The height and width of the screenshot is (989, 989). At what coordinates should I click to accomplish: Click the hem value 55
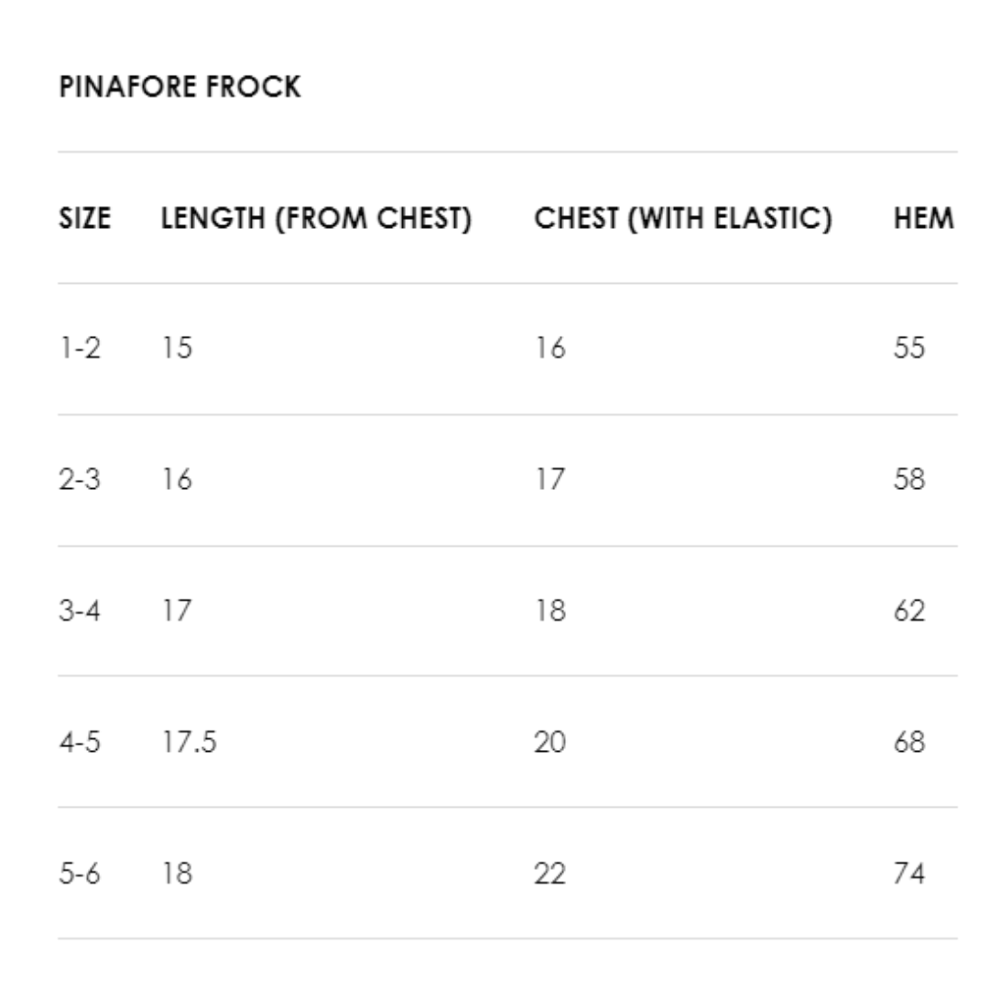tap(909, 348)
